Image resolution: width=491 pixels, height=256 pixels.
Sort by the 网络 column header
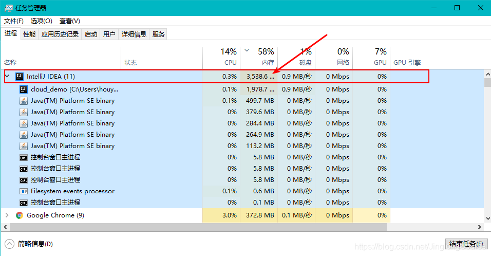334,58
